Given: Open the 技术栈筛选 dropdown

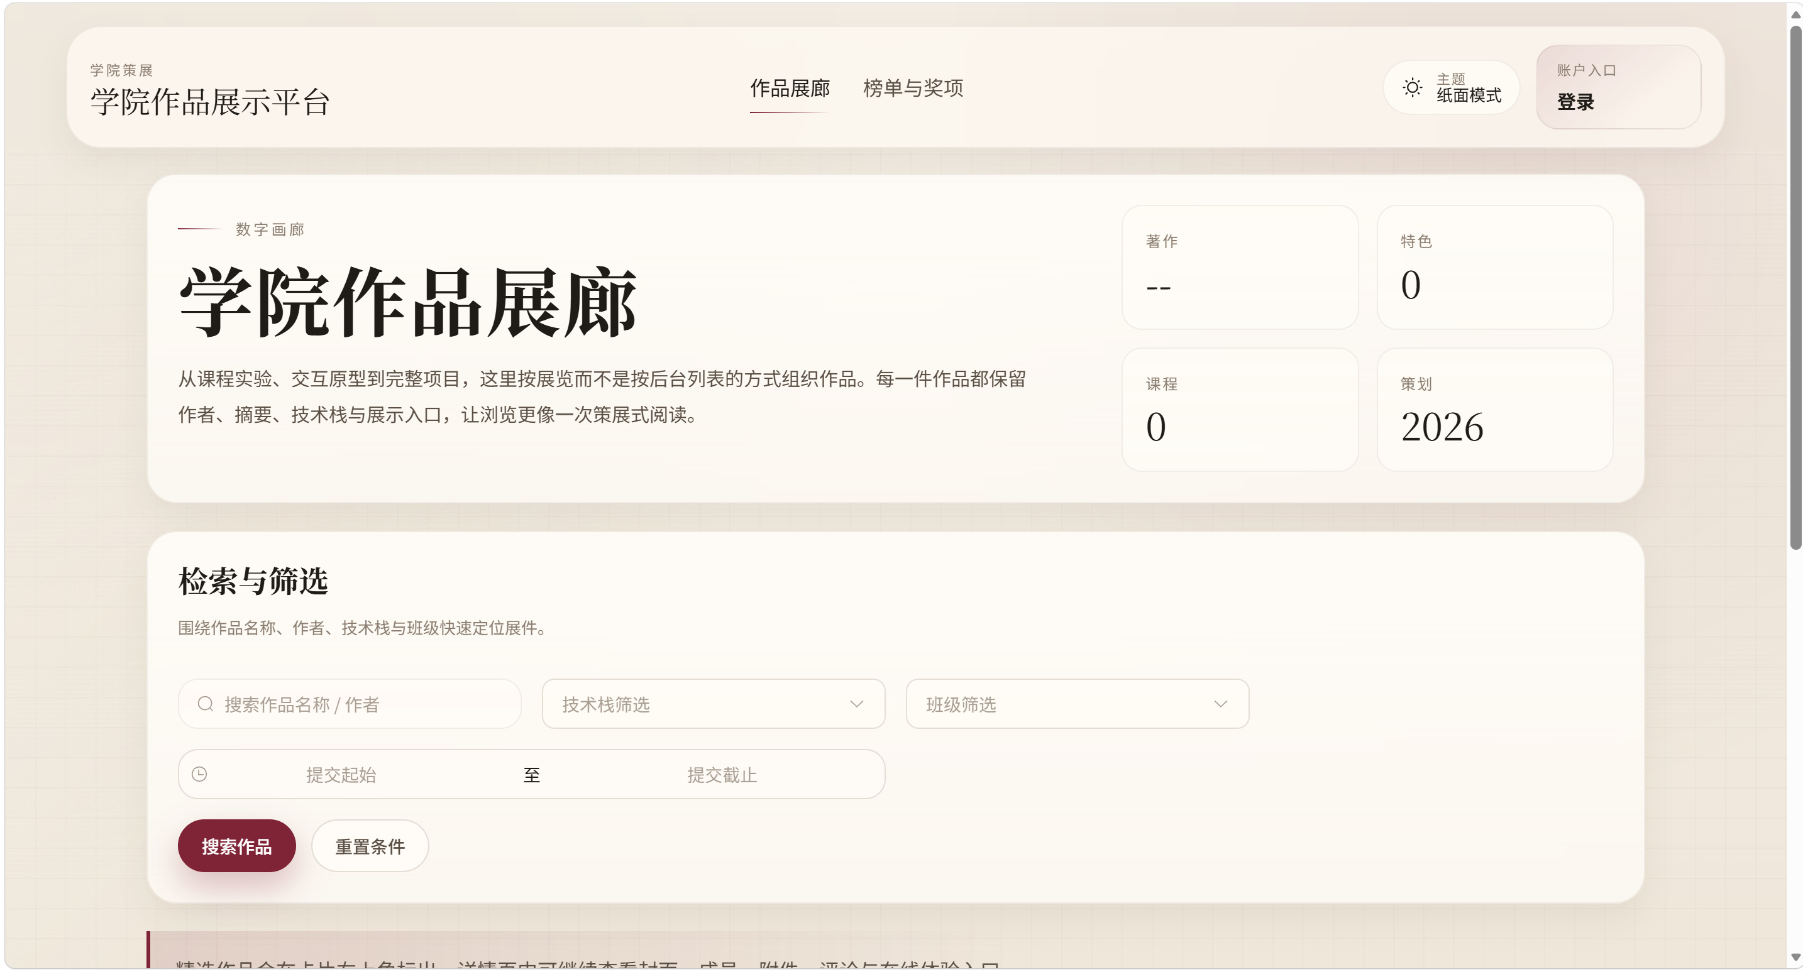Looking at the screenshot, I should (714, 703).
